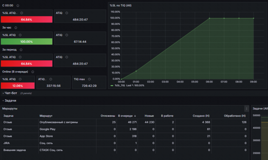Screen dimensions: 268x160
Task: Open the Маршруты panel title menu
Action: 10,109
